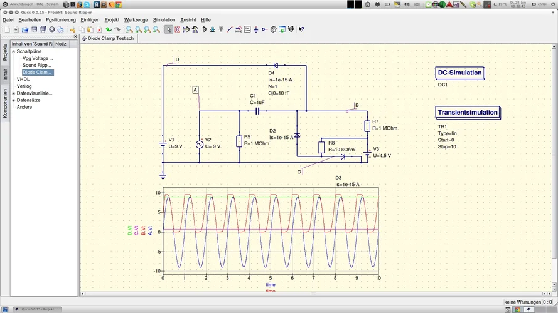Click the Undo arrow icon
This screenshot has height=313, width=558.
pos(109,29)
